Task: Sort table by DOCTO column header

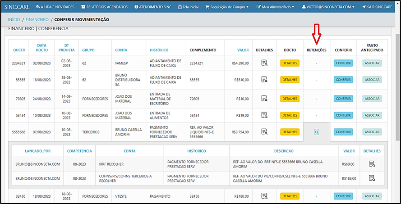Action: [19, 50]
